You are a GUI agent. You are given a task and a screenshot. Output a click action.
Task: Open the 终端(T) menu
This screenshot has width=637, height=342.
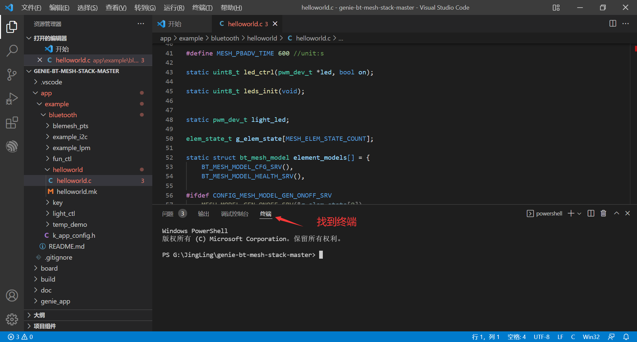(x=202, y=8)
